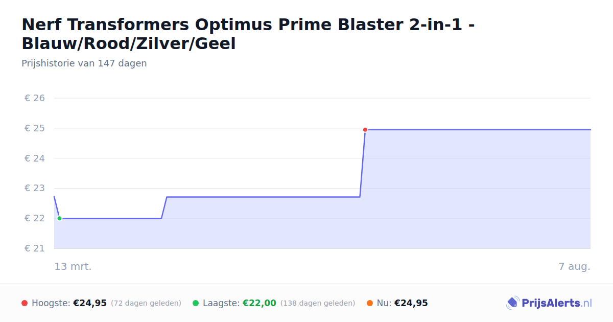Click the '138 dagen geleden' note
The height and width of the screenshot is (322, 613).
(x=318, y=303)
